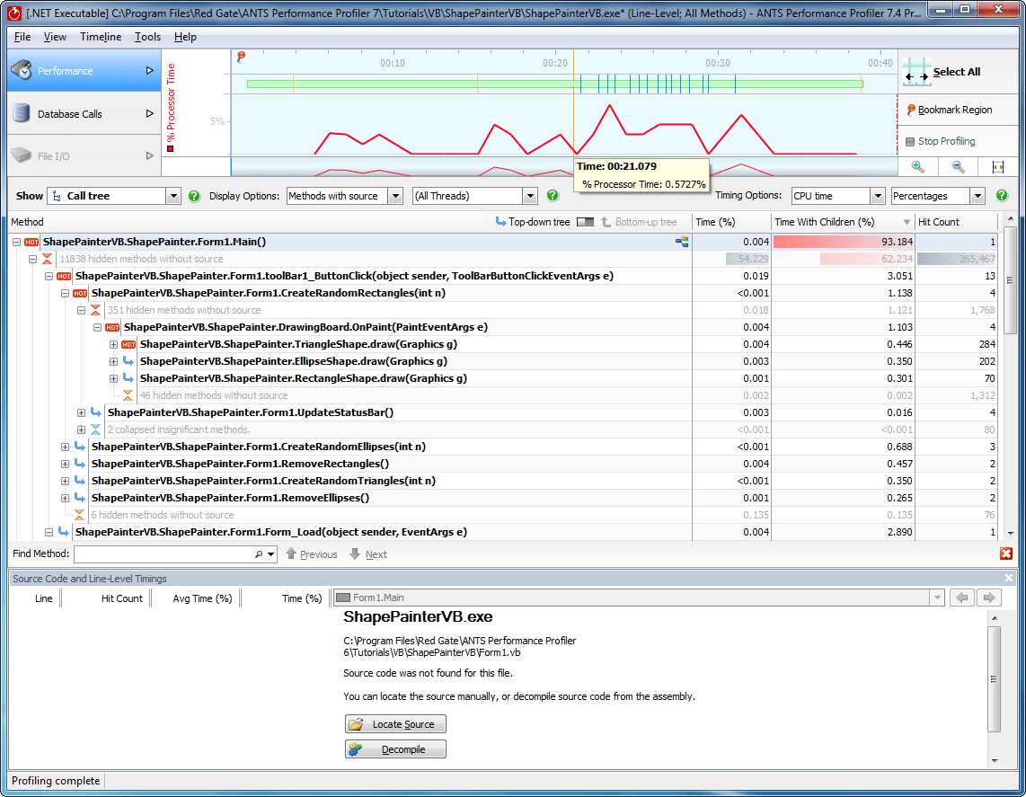Open the Timeline menu
Screen dimensions: 1026x797
(100, 37)
